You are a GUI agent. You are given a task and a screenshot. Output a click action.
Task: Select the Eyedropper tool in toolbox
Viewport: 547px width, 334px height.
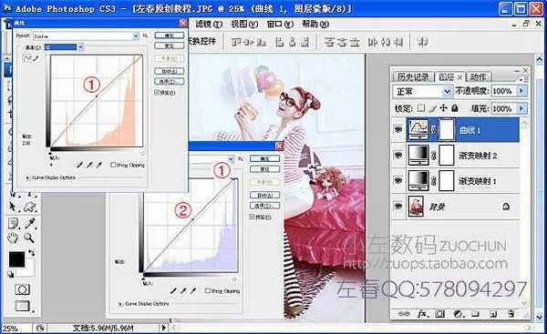30,223
